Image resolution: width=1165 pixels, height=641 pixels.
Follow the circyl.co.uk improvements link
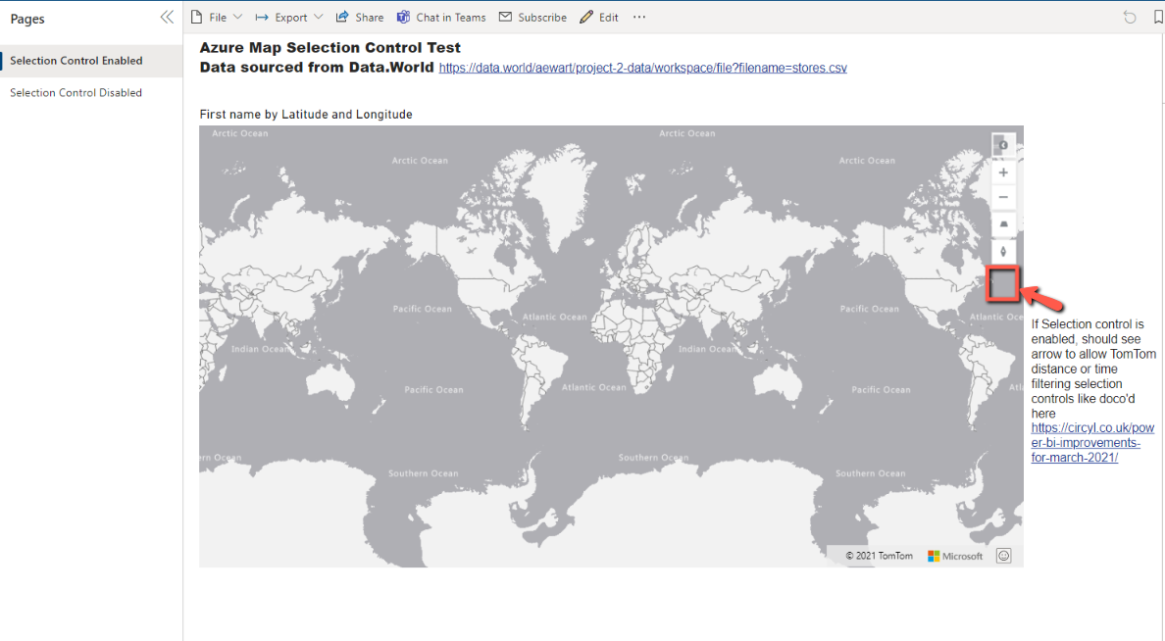coord(1091,442)
